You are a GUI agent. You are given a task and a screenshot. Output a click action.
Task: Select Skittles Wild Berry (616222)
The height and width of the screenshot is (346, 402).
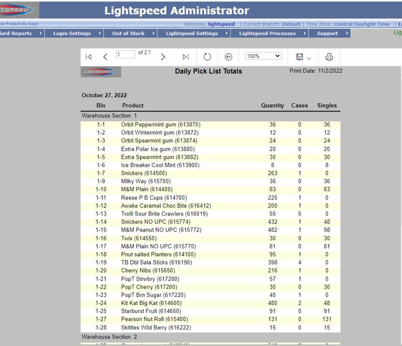coord(156,327)
